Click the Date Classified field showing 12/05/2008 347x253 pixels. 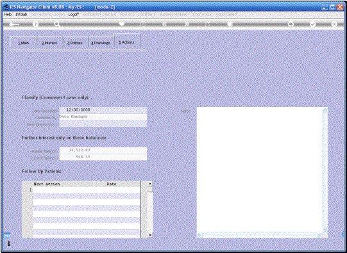[103, 110]
